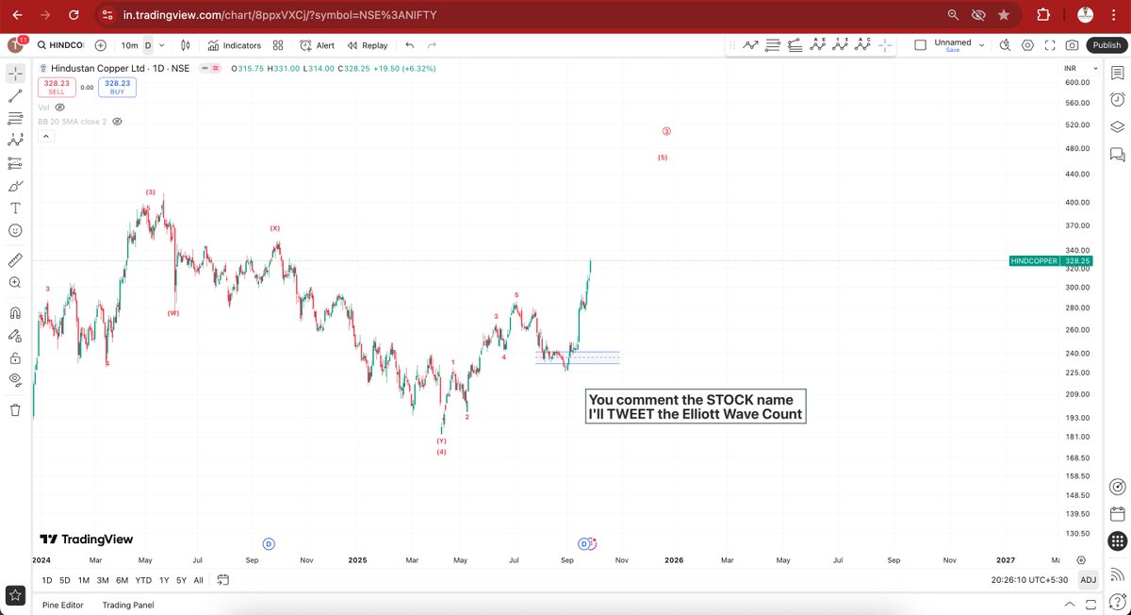Select the favorite horizontal lines tool
Screen dimensions: 1131x615
pyautogui.click(x=773, y=44)
